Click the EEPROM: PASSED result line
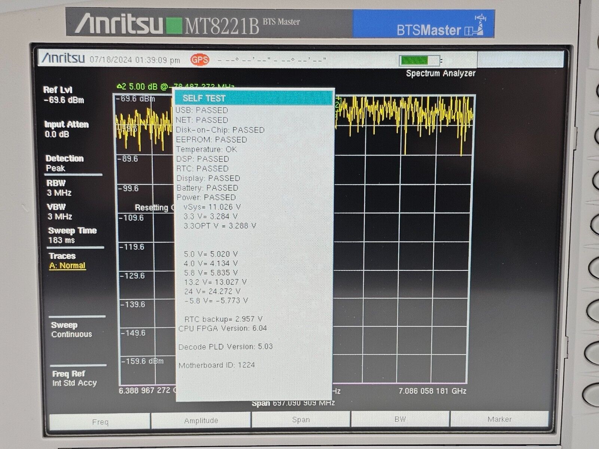The image size is (599, 449). tap(212, 140)
